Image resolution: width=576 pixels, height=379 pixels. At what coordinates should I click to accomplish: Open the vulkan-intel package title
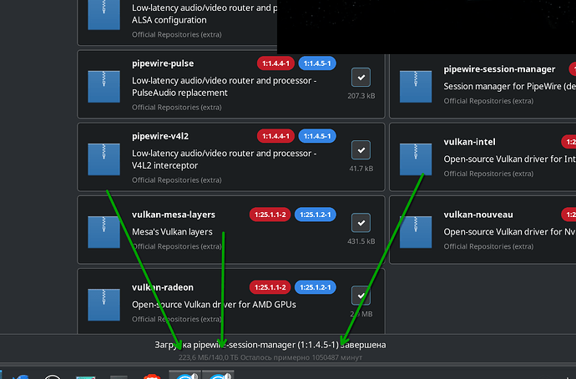(x=469, y=142)
